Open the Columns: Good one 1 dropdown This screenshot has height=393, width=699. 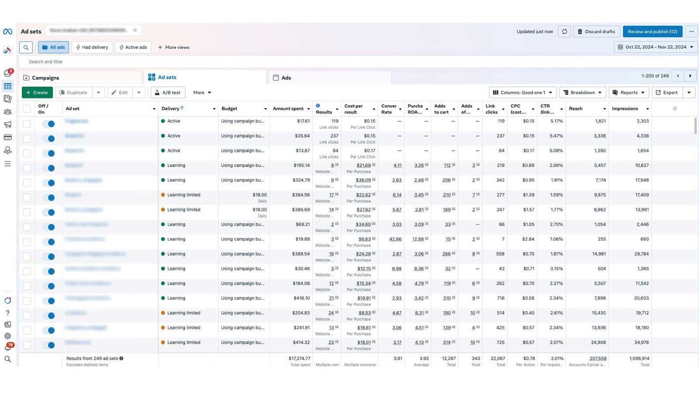click(523, 93)
